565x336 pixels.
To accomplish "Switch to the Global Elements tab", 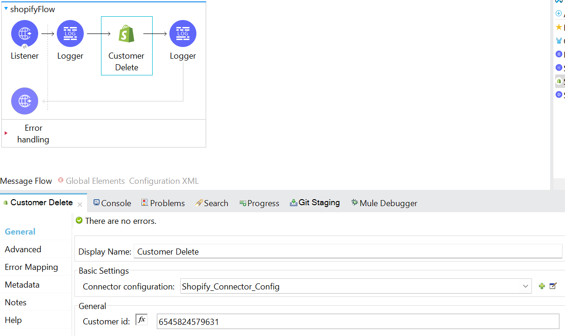I will click(x=95, y=181).
